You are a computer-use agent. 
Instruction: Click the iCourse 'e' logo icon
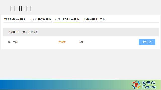[x=136, y=85]
